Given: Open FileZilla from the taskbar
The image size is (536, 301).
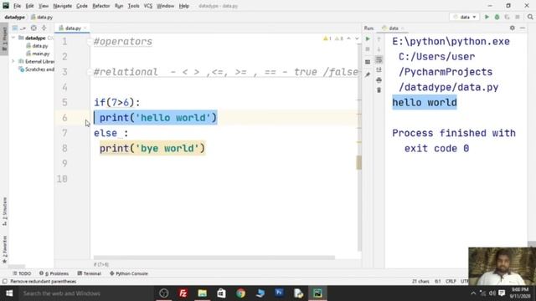Looking at the screenshot, I should coord(183,293).
